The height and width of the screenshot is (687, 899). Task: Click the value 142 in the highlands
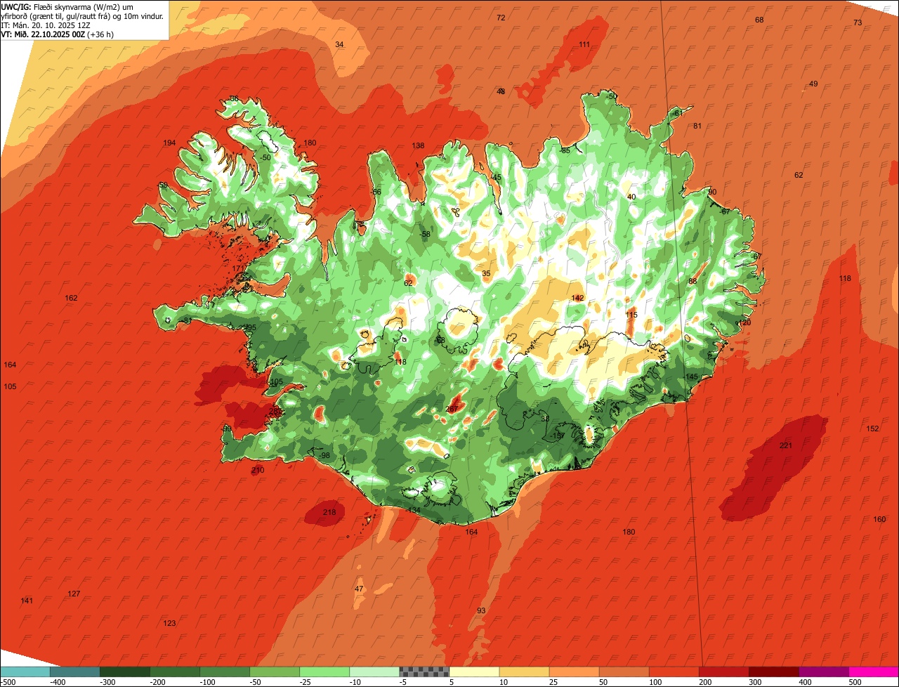[x=577, y=298]
